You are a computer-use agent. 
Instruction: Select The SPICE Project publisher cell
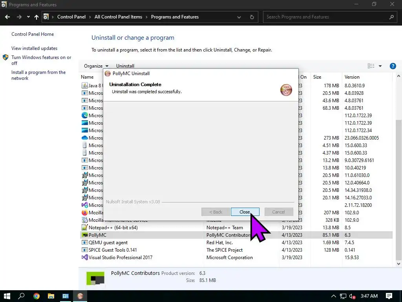tap(224, 250)
